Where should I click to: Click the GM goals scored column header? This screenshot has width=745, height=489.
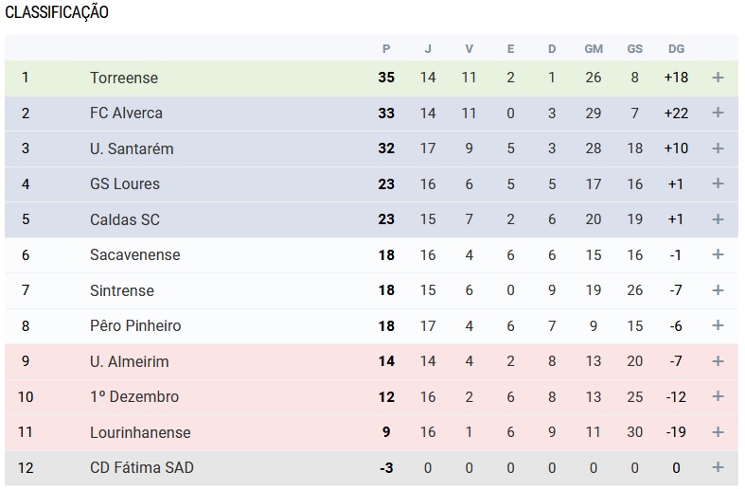594,49
